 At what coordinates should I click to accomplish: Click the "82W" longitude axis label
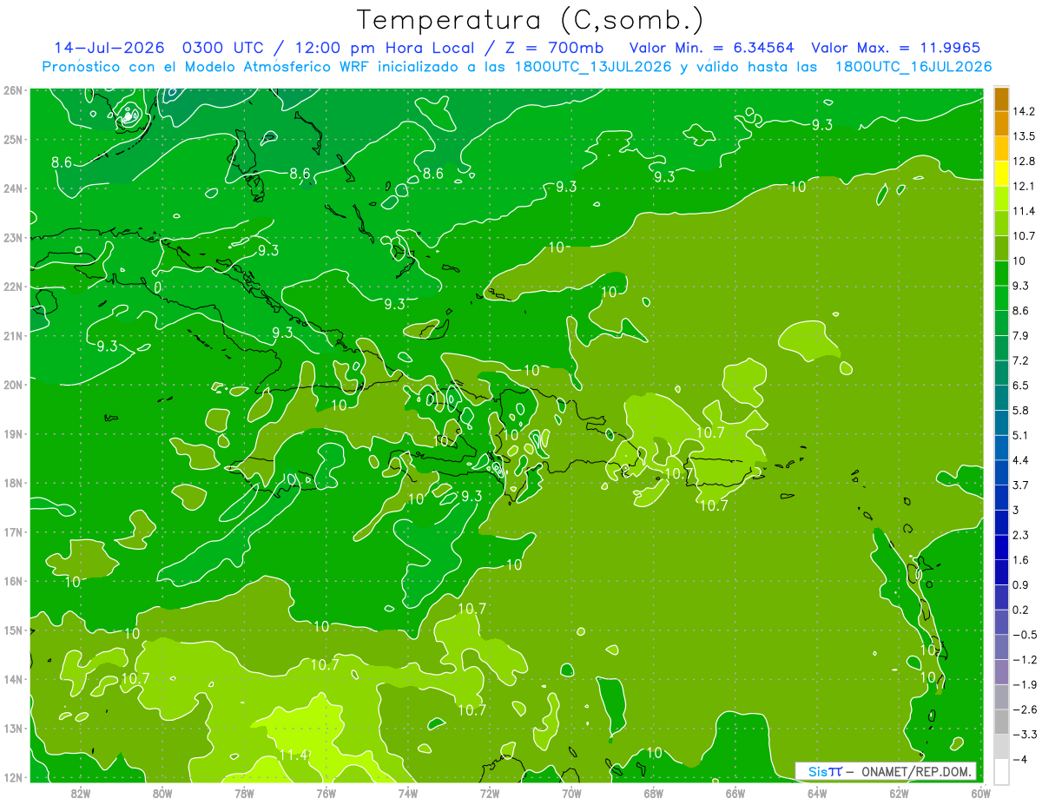(81, 793)
